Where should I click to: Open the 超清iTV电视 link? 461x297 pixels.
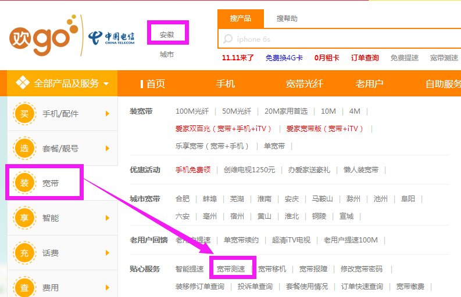coord(291,240)
